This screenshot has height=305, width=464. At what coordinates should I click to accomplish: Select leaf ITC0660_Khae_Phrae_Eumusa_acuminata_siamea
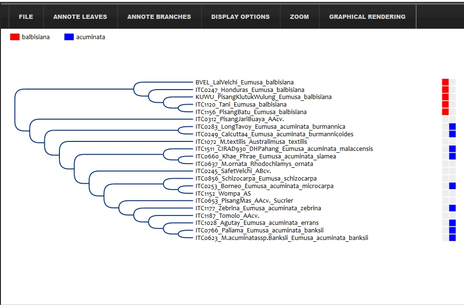coord(266,156)
